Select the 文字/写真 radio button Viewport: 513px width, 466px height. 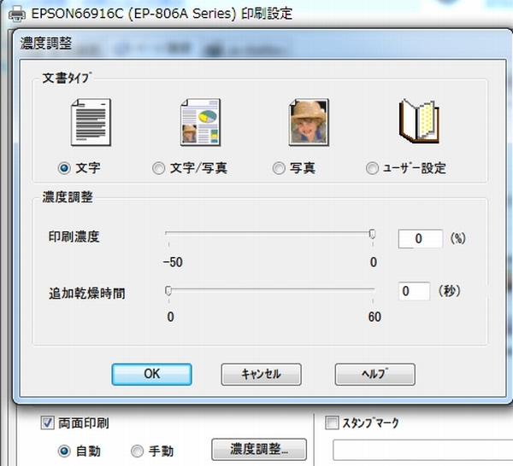[159, 168]
